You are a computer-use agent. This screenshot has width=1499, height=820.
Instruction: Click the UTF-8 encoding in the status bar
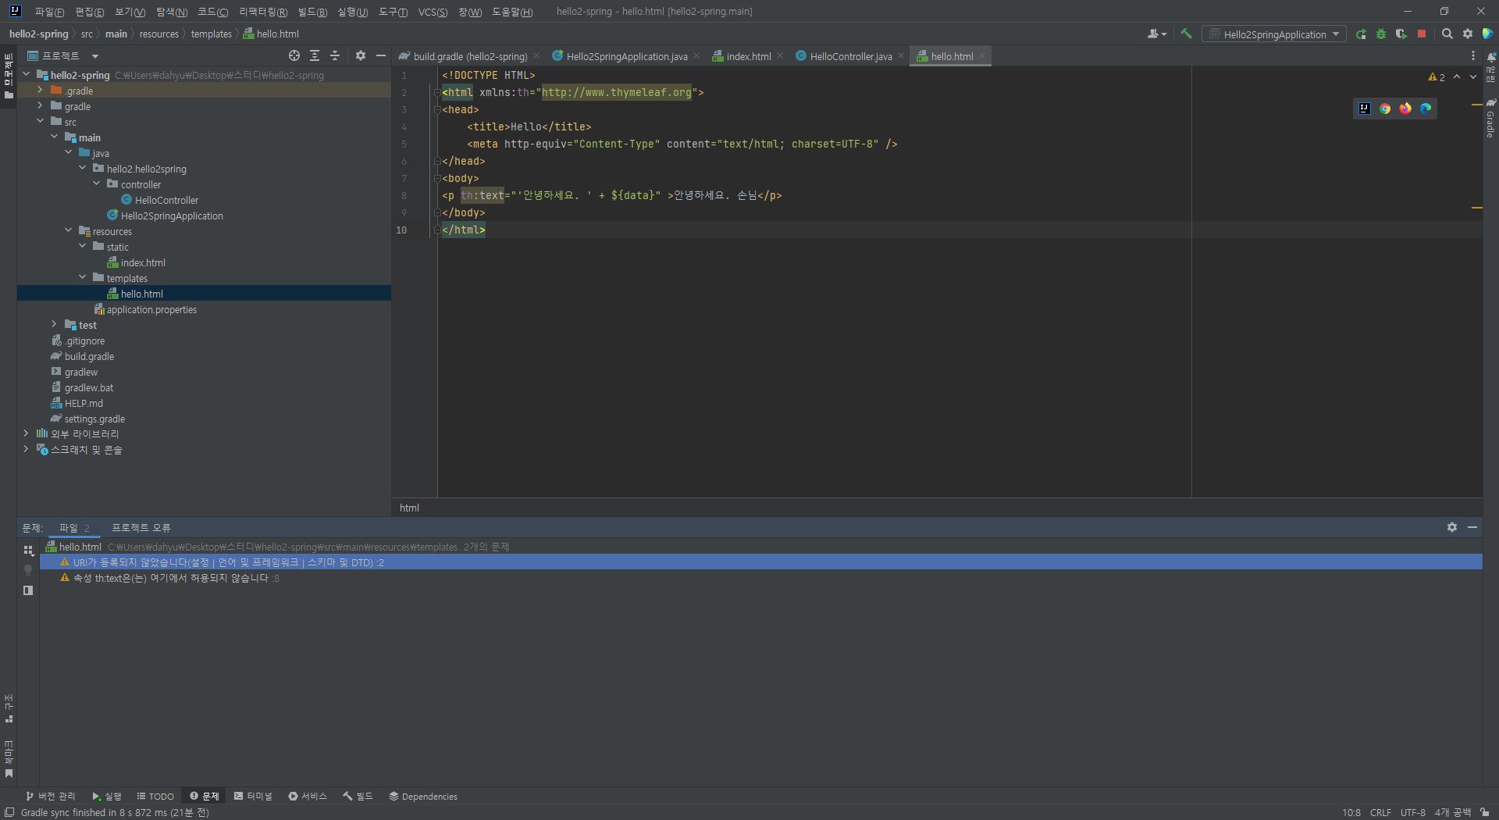1412,812
